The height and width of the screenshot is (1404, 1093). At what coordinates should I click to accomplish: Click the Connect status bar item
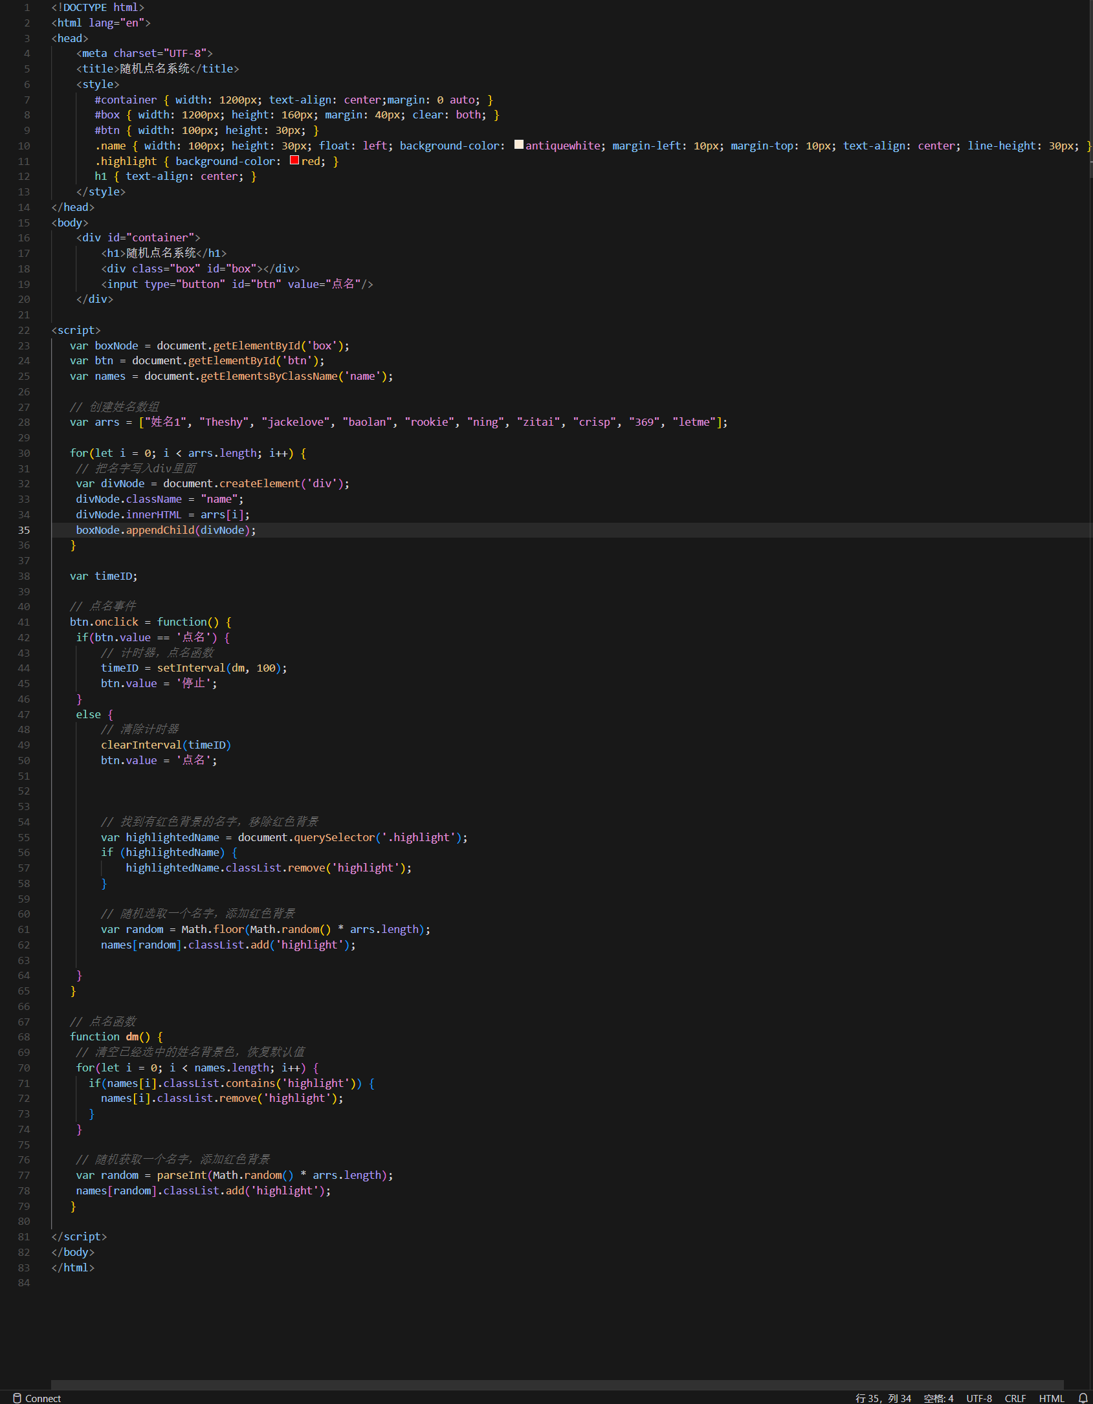pyautogui.click(x=37, y=1398)
